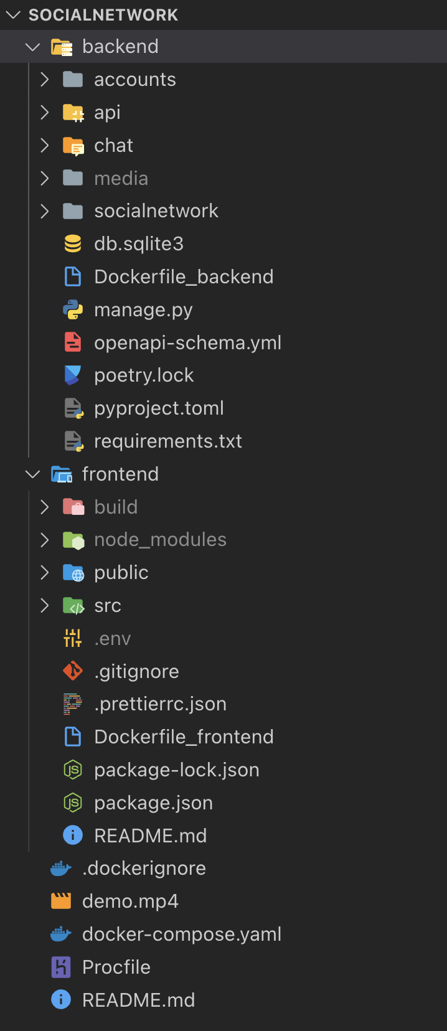Select the Dockerfile_frontend file
447x1031 pixels.
[184, 737]
